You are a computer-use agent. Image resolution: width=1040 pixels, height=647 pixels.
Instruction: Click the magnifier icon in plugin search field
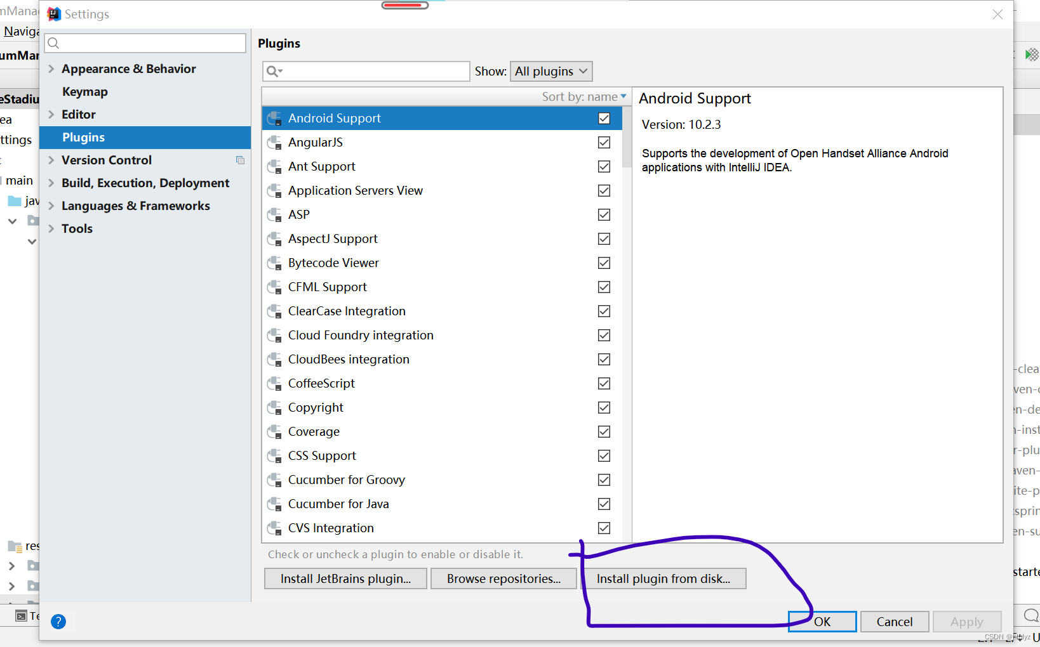coord(274,71)
